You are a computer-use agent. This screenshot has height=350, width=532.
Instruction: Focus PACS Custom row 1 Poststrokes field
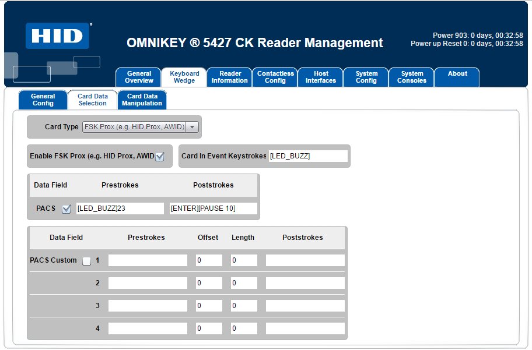305,260
